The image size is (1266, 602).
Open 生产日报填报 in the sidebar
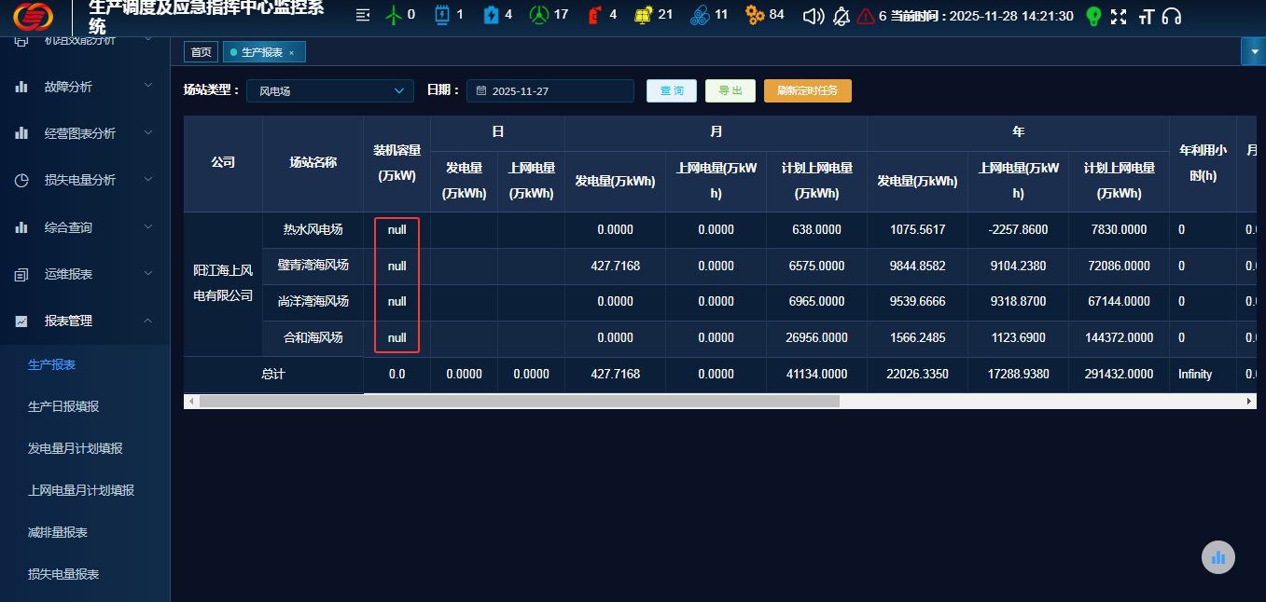(x=63, y=406)
